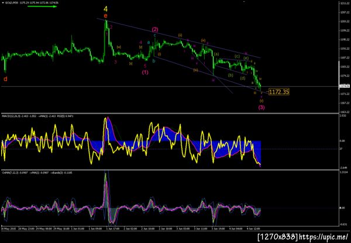Select the horizontal price line across the chart

[170, 87]
